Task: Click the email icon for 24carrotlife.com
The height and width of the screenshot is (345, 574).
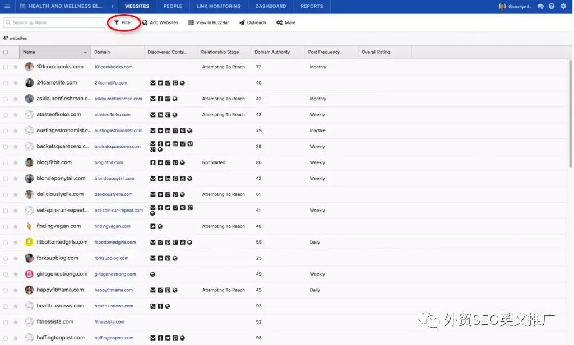Action: pos(153,83)
